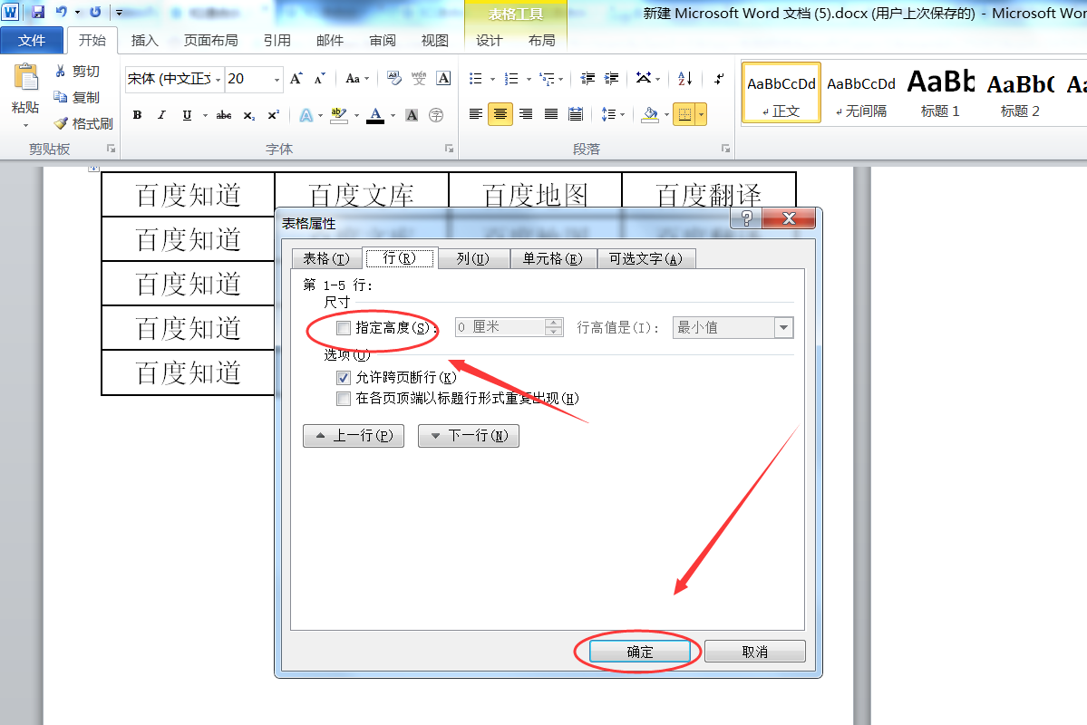This screenshot has width=1087, height=725.
Task: Apply subscript formatting
Action: pos(249,115)
